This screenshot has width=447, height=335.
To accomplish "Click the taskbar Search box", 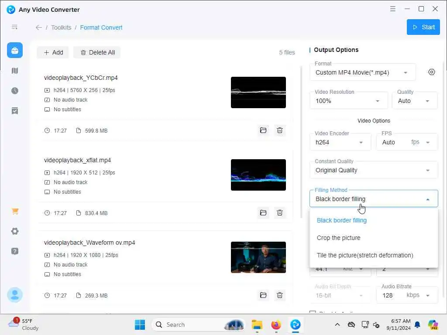I will (x=198, y=325).
